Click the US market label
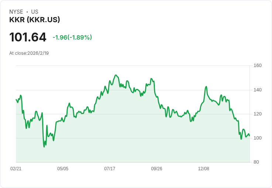This screenshot has width=272, height=188. 35,12
